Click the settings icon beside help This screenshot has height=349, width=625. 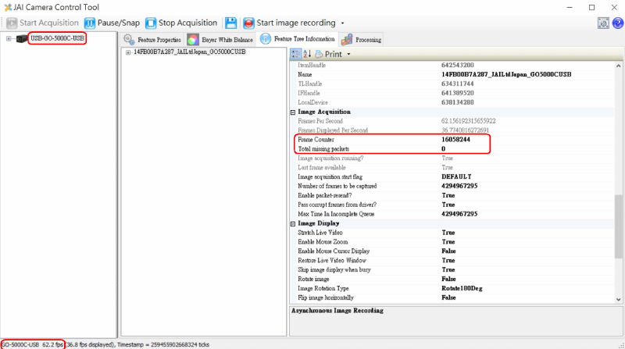603,23
